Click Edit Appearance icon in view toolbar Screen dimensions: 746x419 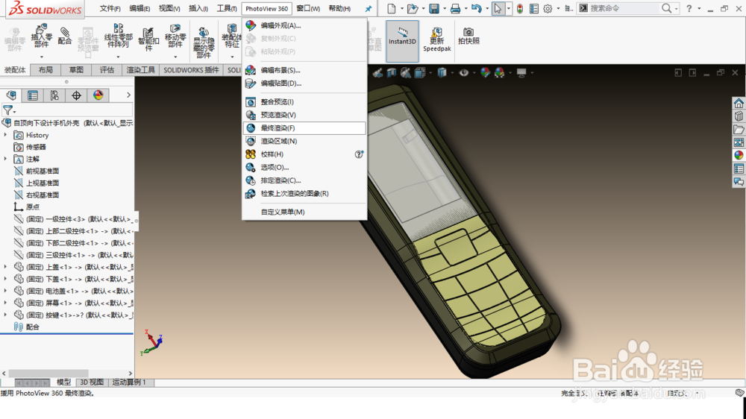(x=485, y=73)
